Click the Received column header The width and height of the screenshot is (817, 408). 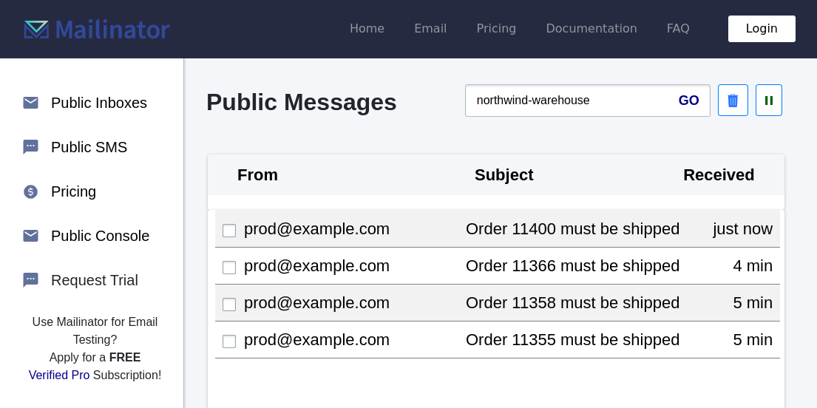coord(719,175)
